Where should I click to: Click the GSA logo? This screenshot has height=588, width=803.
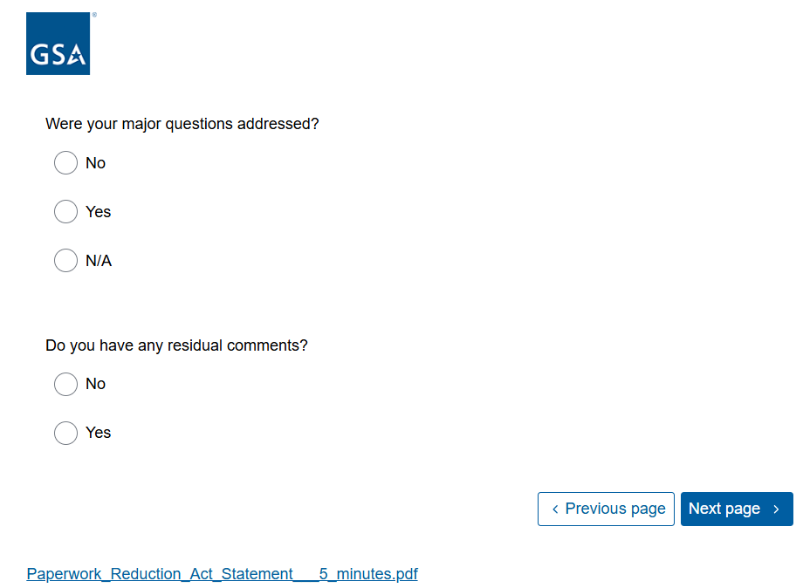[x=58, y=44]
